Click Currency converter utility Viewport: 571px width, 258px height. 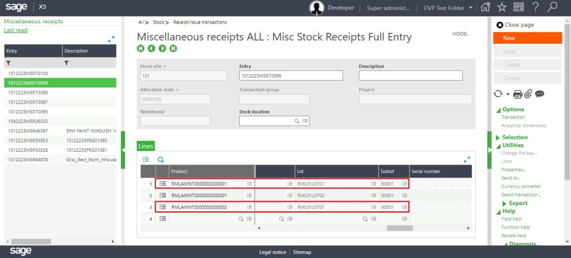(521, 186)
